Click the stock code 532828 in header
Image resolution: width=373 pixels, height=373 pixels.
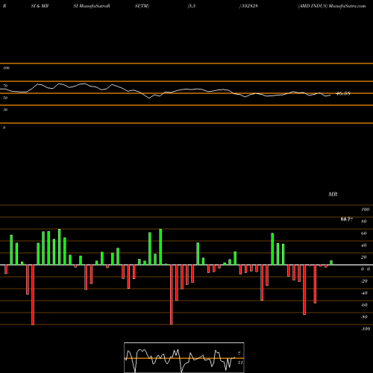pos(249,6)
